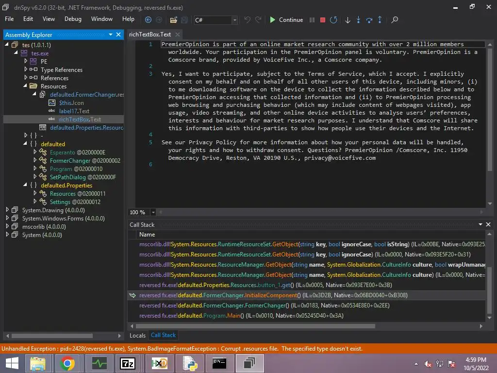Open Windows Start menu
497x373 pixels.
(12, 363)
